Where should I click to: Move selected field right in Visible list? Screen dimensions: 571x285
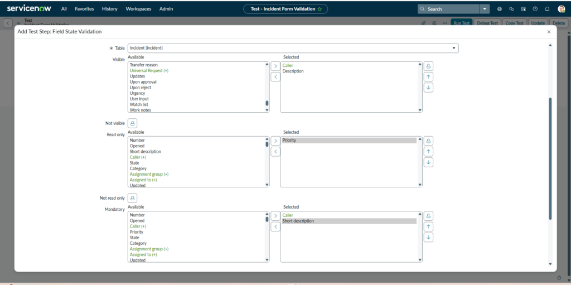275,66
